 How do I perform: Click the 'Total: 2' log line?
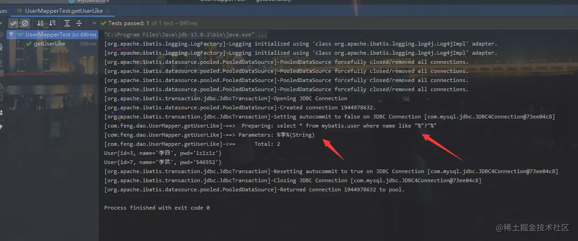point(192,144)
